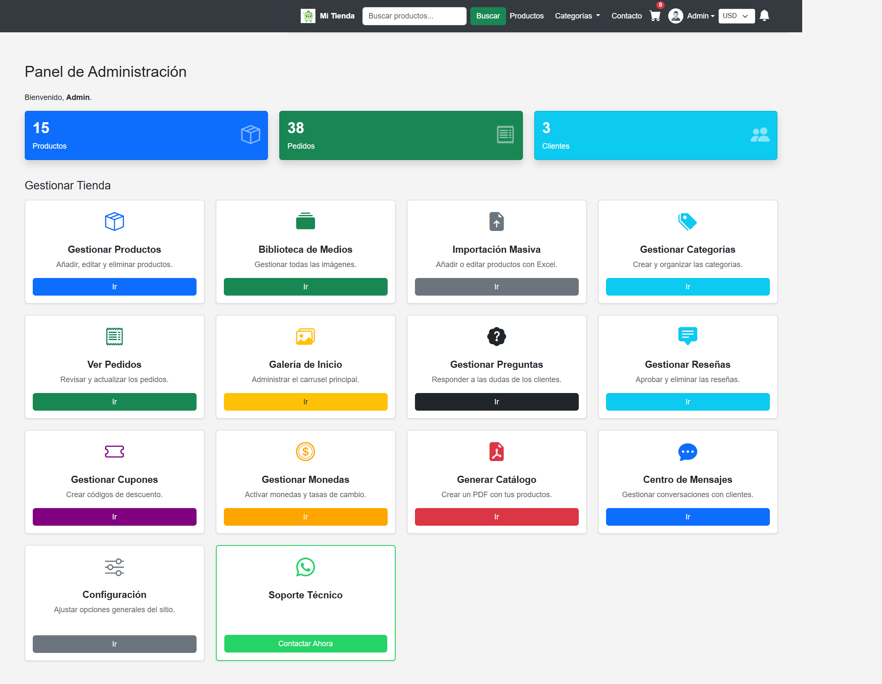
Task: Click the Mi Tienda store logo
Action: (308, 16)
